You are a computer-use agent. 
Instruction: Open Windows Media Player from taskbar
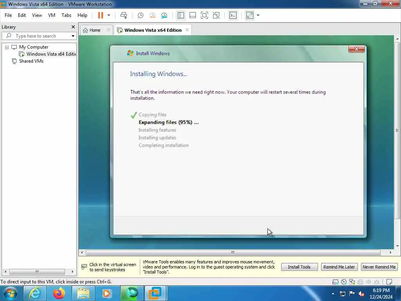tap(107, 293)
